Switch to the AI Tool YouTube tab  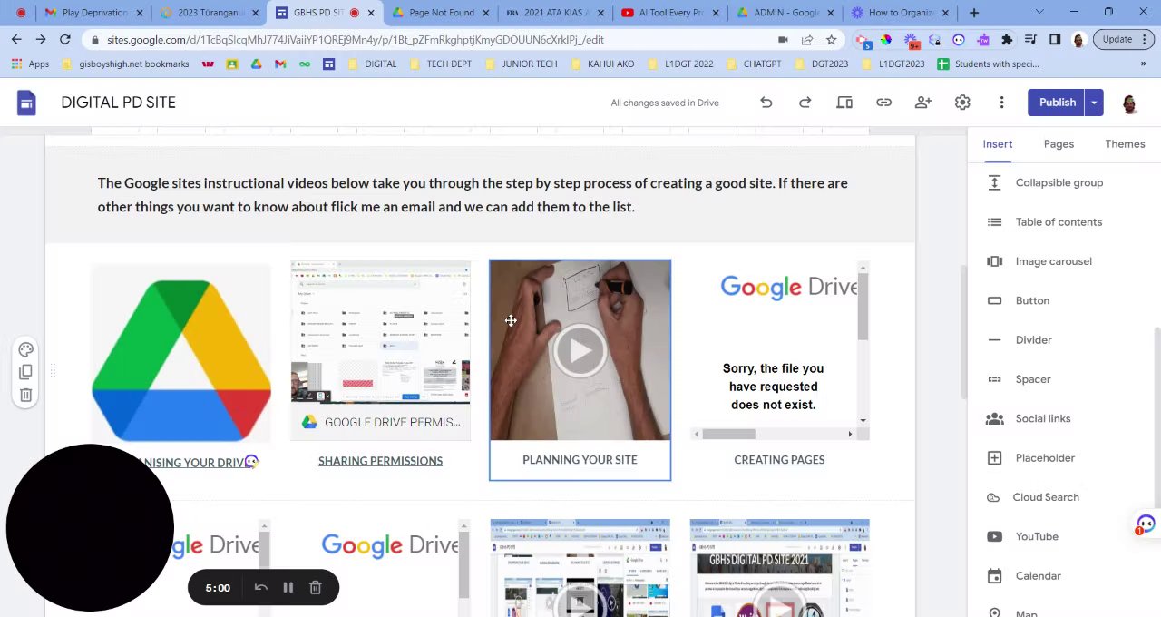click(670, 13)
